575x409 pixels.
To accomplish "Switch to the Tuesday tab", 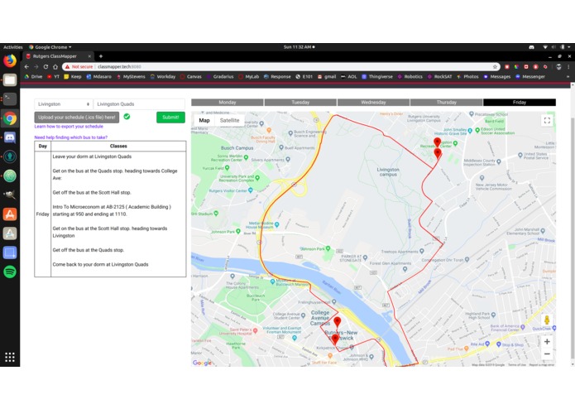I will (x=300, y=103).
